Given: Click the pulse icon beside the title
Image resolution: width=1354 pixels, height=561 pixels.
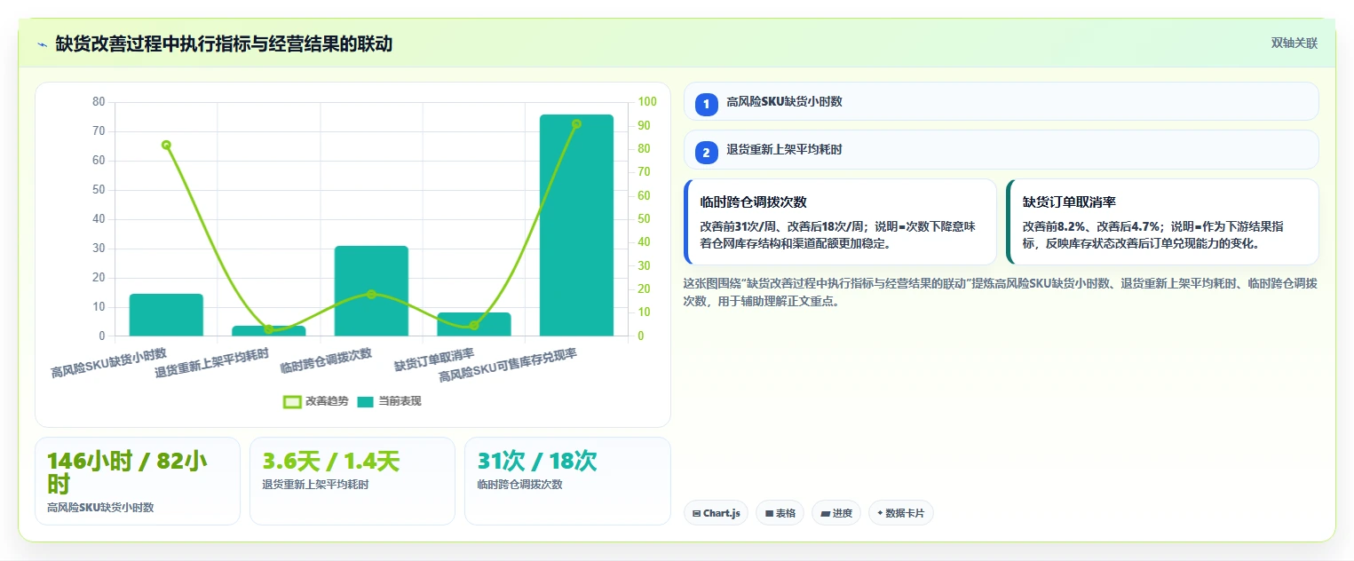Looking at the screenshot, I should [x=42, y=44].
